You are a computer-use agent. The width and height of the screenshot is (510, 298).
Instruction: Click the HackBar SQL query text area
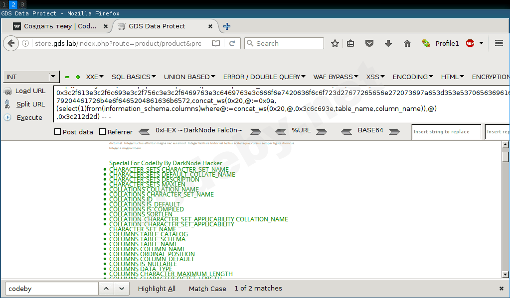tap(282, 104)
